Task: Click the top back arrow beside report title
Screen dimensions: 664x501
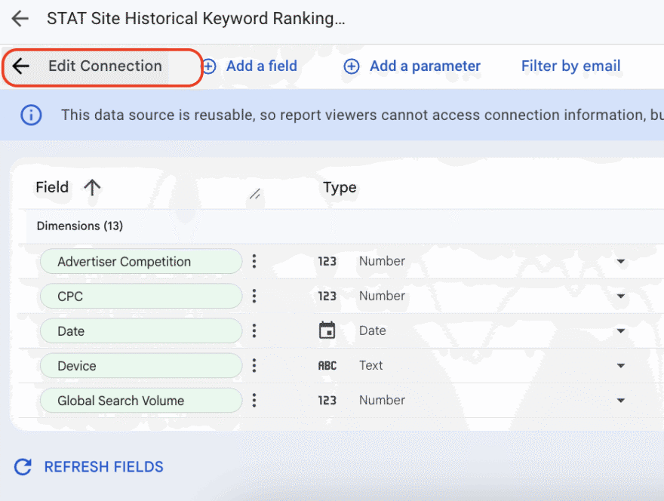Action: (x=20, y=19)
